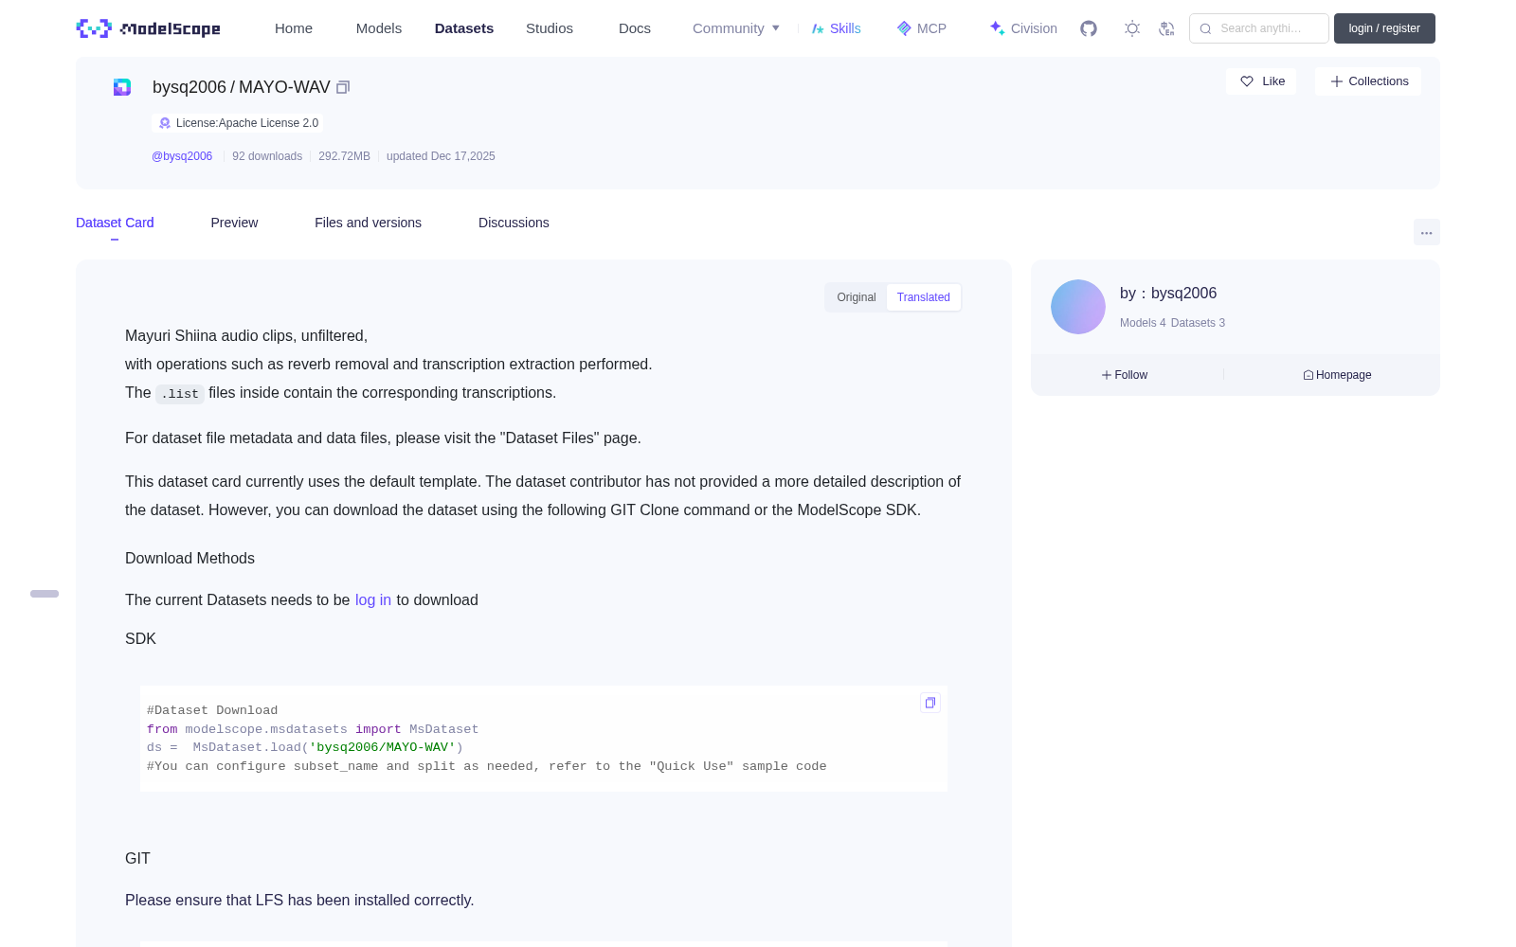Open the @bysq2006 profile link
Image resolution: width=1516 pixels, height=947 pixels.
[x=182, y=156]
